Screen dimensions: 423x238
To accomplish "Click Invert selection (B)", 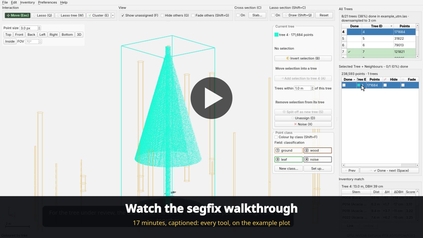I will (303, 58).
